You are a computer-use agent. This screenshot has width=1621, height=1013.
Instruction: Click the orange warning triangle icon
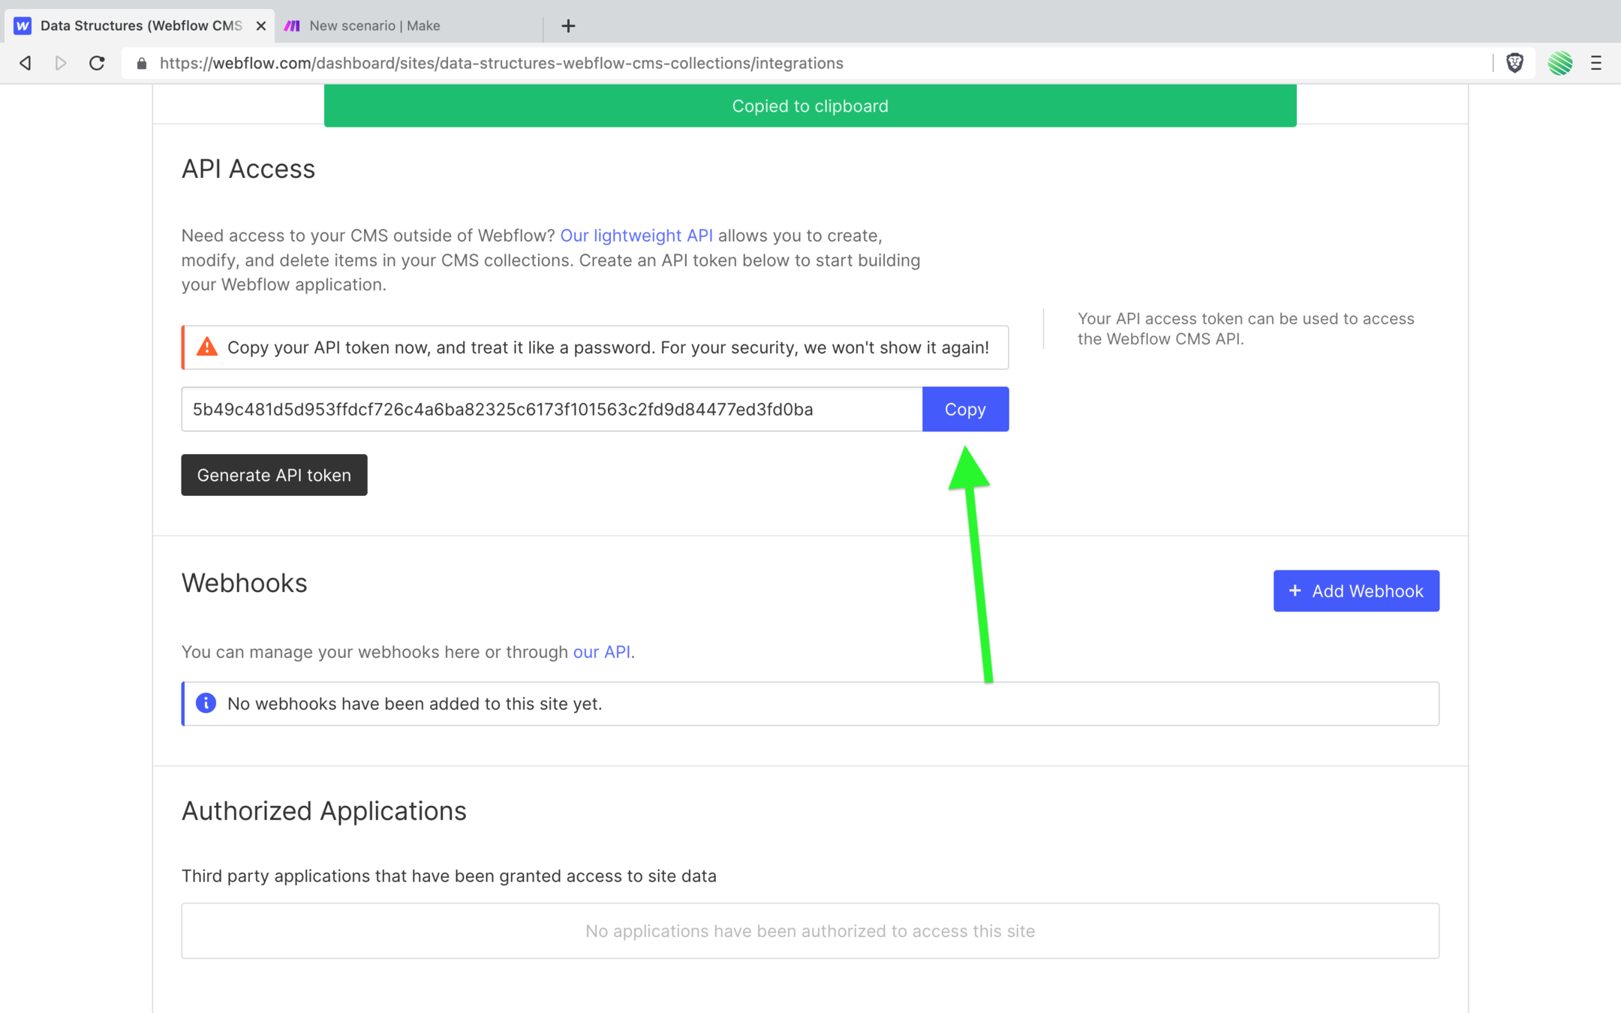(x=207, y=347)
